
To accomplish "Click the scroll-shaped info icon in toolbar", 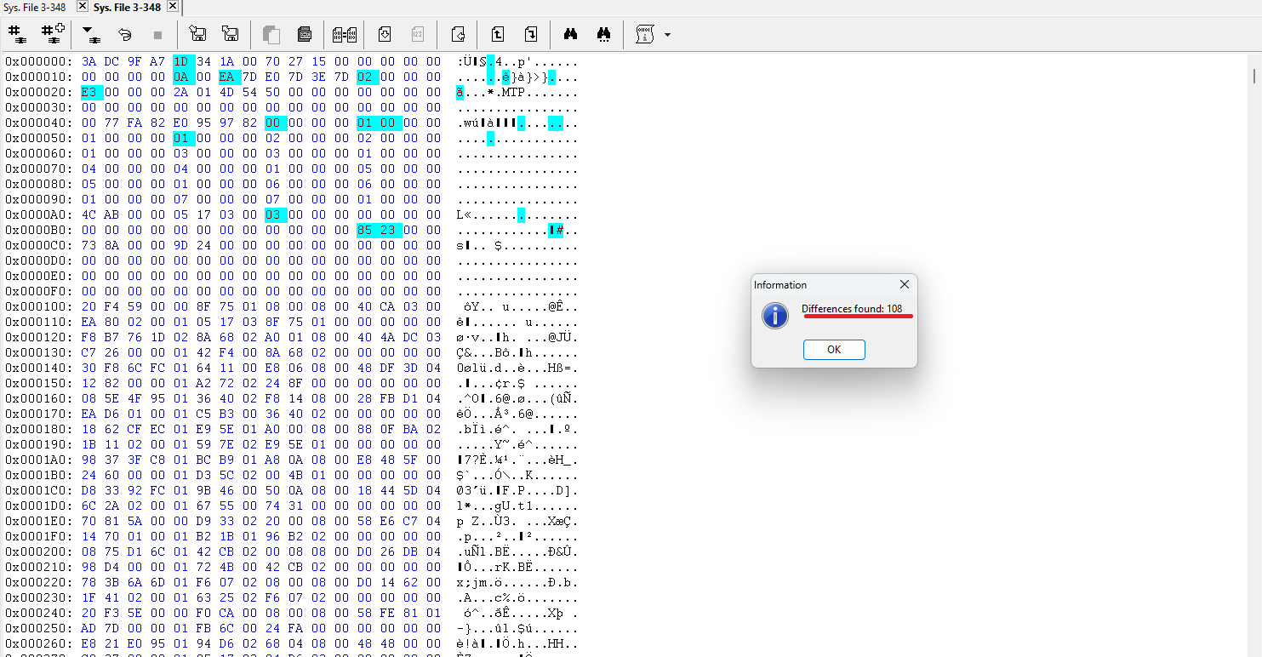I will pyautogui.click(x=645, y=34).
